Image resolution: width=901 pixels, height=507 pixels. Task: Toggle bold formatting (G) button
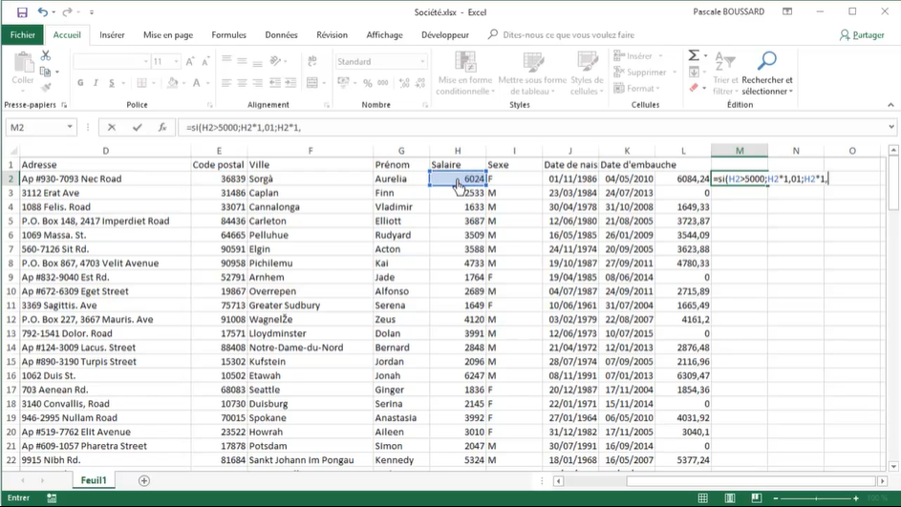pos(80,83)
